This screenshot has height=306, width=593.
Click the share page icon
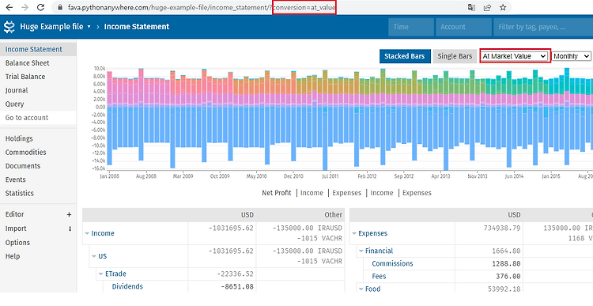(487, 7)
